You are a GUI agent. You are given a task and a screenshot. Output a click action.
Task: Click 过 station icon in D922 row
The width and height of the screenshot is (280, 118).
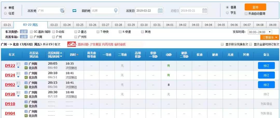[x=26, y=64]
